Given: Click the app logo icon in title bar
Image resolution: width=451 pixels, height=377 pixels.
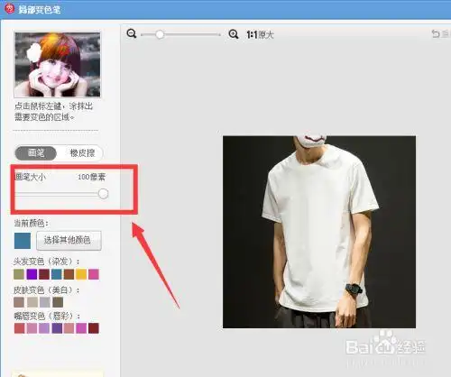Looking at the screenshot, I should (x=10, y=9).
